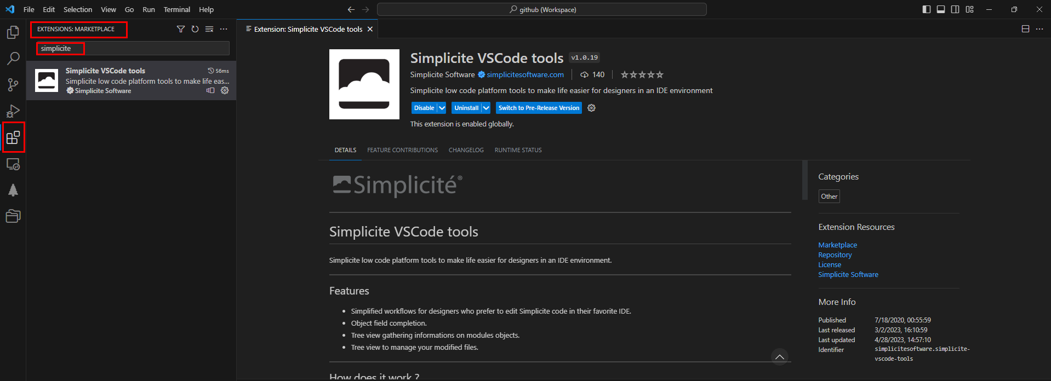Click the star rating
This screenshot has height=381, width=1051.
click(642, 74)
